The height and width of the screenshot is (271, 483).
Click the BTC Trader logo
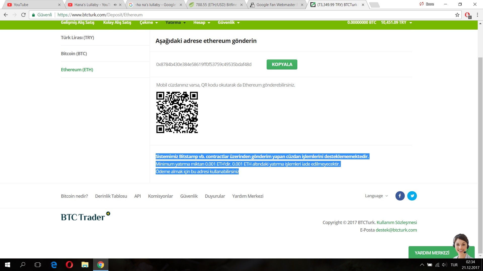(86, 217)
